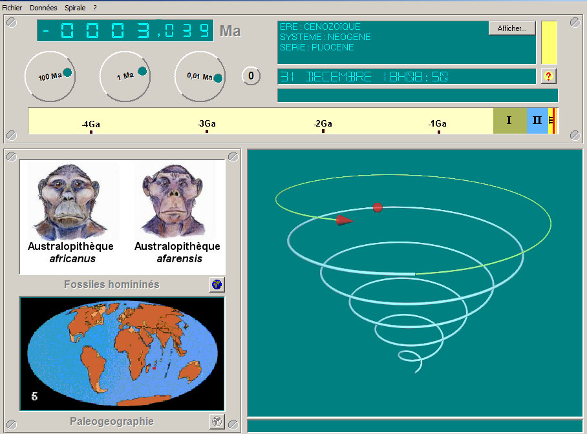Open the ? help menu
Screen dimensions: 587x434
click(95, 8)
